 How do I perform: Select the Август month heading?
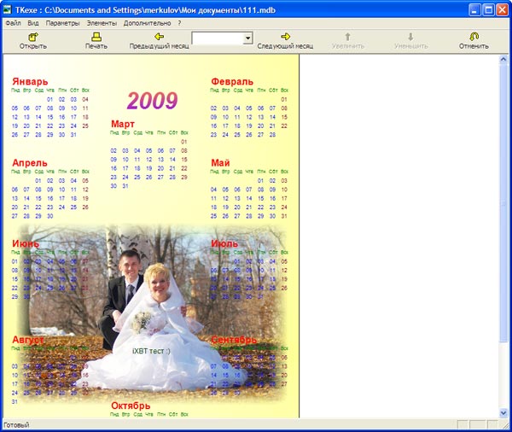point(28,340)
